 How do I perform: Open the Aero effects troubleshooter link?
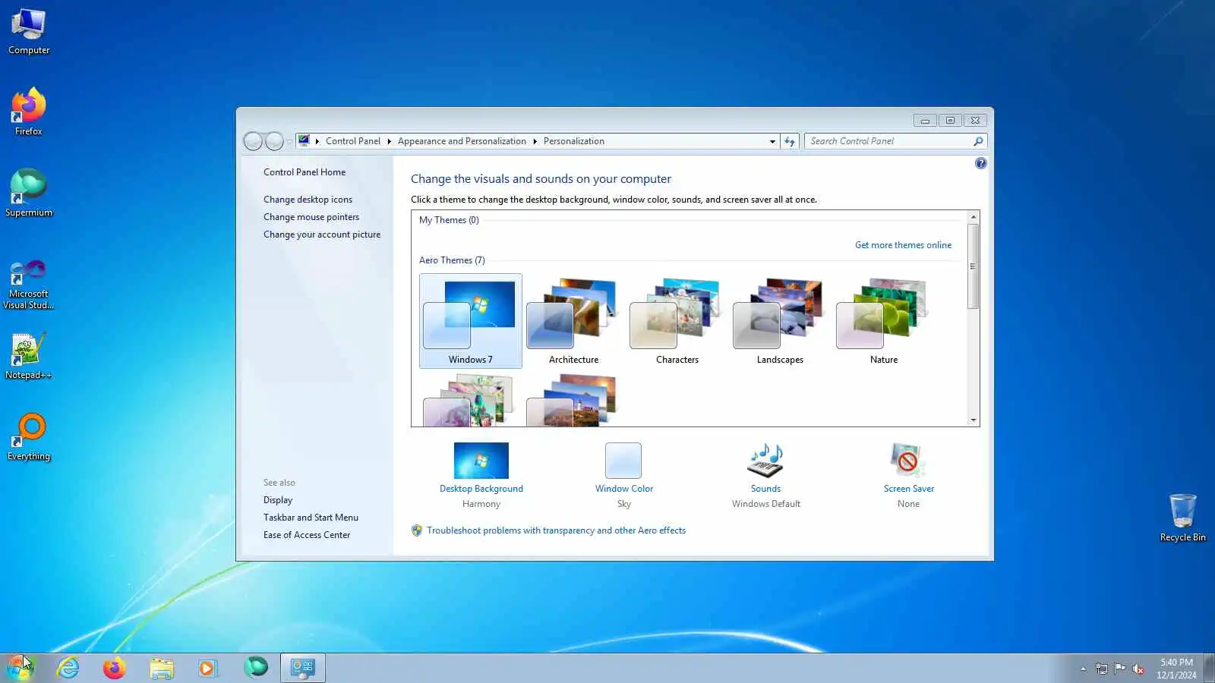(556, 530)
